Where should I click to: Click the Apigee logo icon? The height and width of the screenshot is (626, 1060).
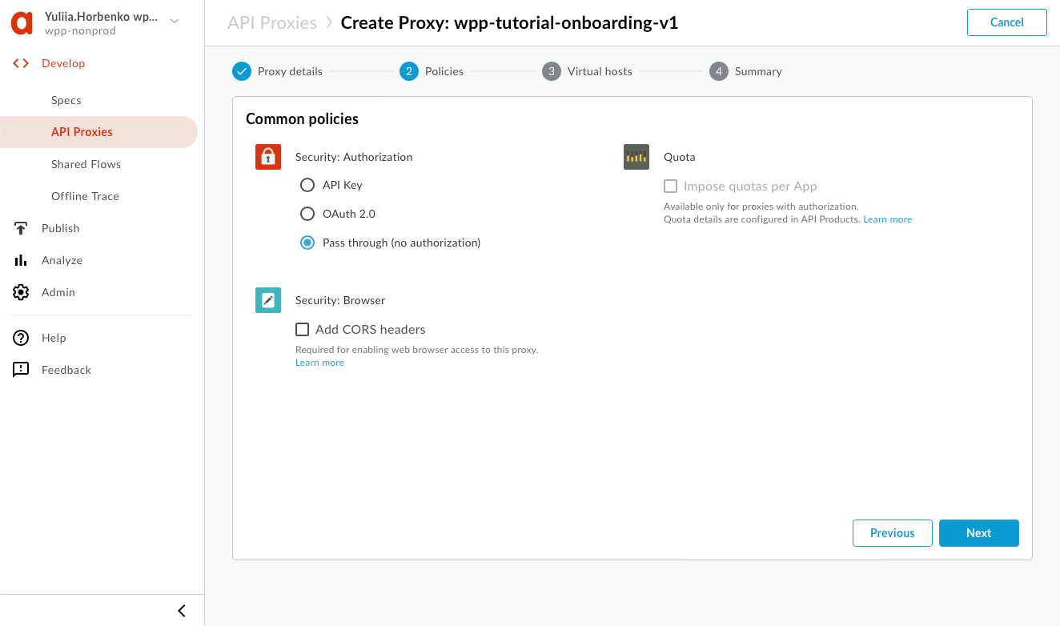click(x=22, y=23)
